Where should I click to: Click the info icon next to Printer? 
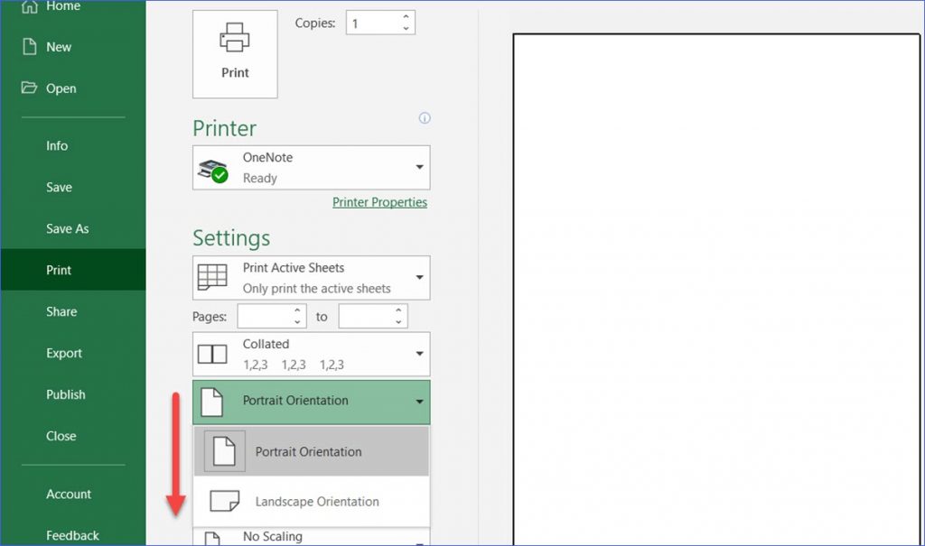tap(425, 118)
